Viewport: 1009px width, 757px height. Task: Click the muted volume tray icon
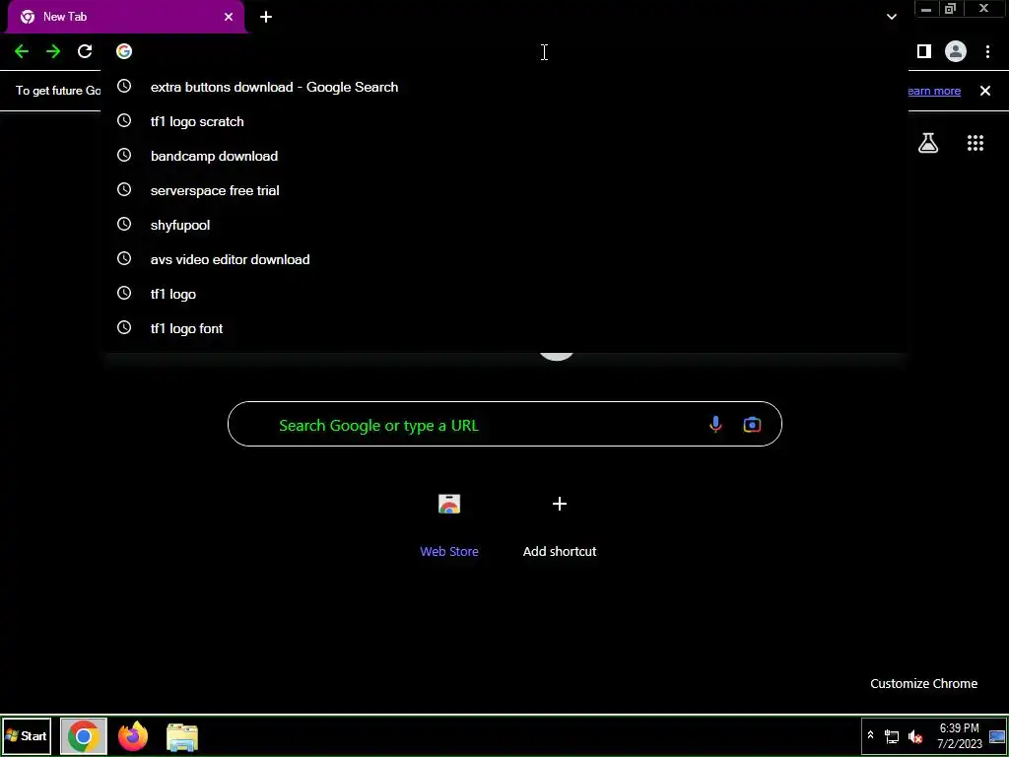pyautogui.click(x=915, y=736)
